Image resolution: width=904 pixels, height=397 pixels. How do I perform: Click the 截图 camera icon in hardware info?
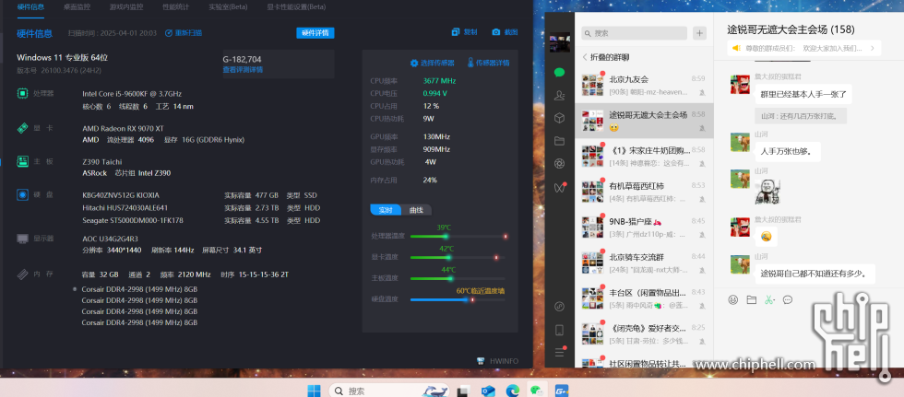(x=496, y=32)
